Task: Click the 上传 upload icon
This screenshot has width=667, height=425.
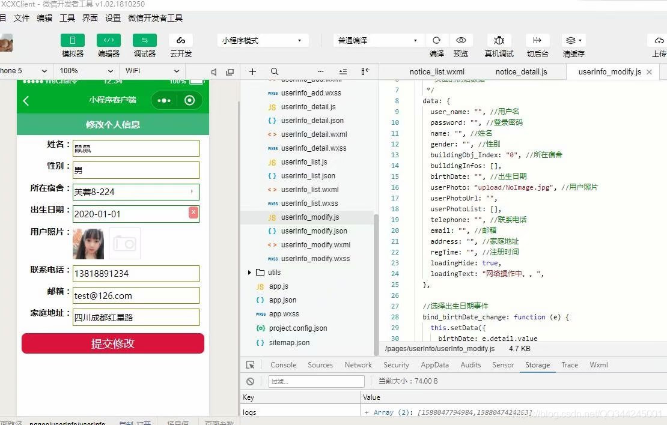Action: 659,40
